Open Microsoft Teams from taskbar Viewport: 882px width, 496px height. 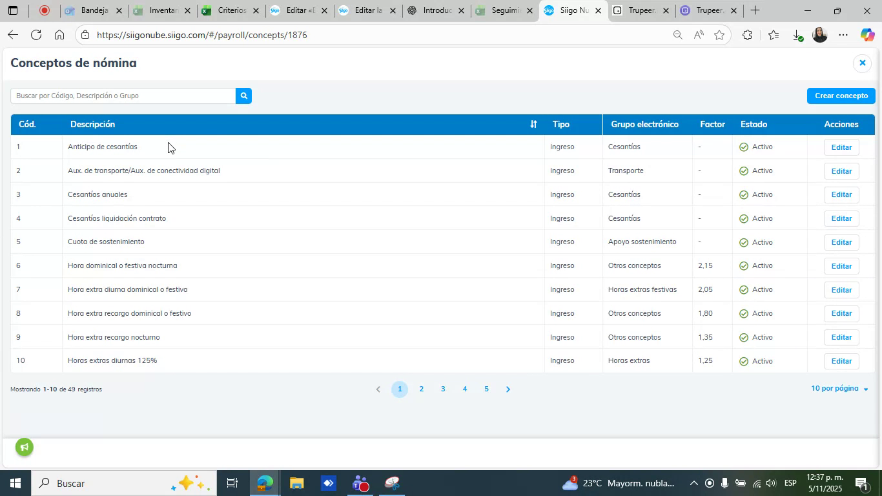360,483
